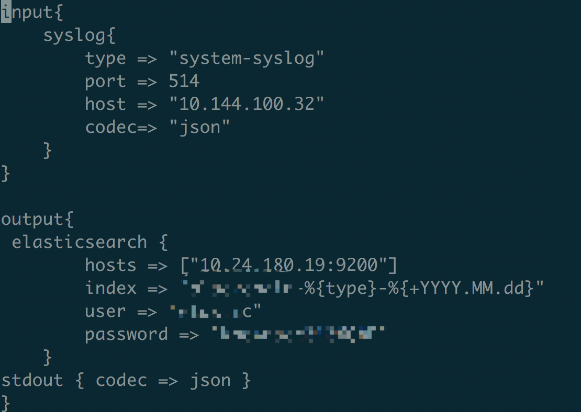Viewport: 581px width, 412px height.
Task: Click the "index" setting name
Action: [110, 288]
